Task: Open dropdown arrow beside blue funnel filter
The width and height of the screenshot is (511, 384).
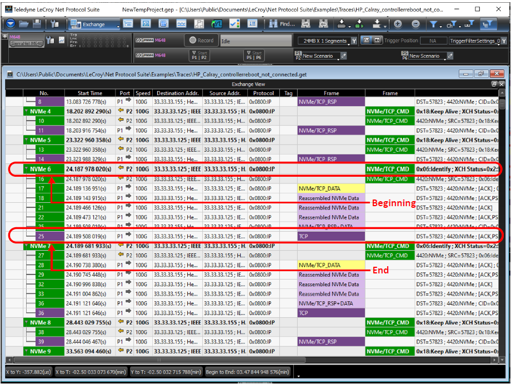Action: pyautogui.click(x=440, y=26)
